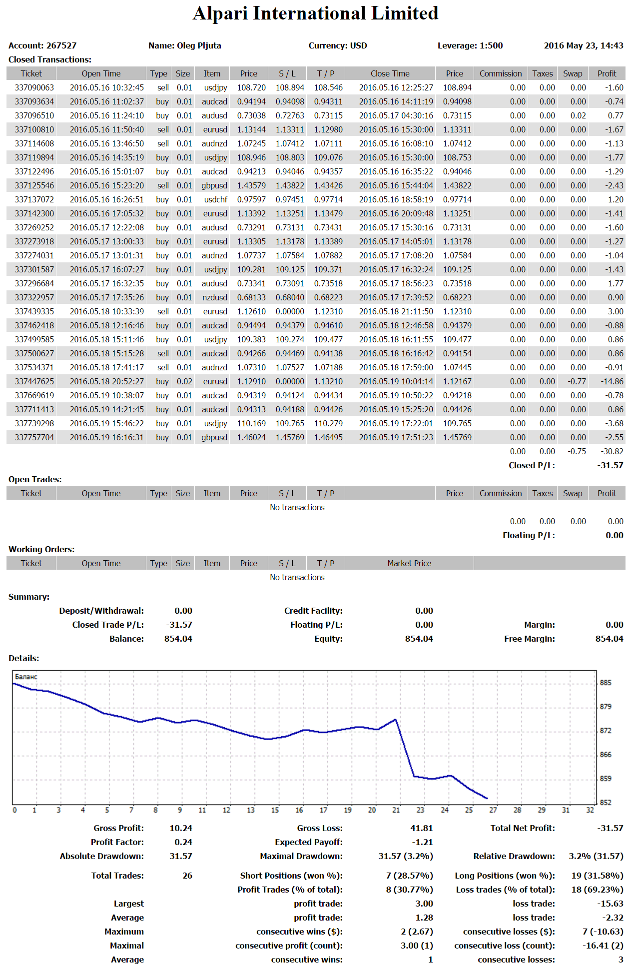Click the Gross Profit value 10.24
Image resolution: width=631 pixels, height=967 pixels.
[180, 828]
